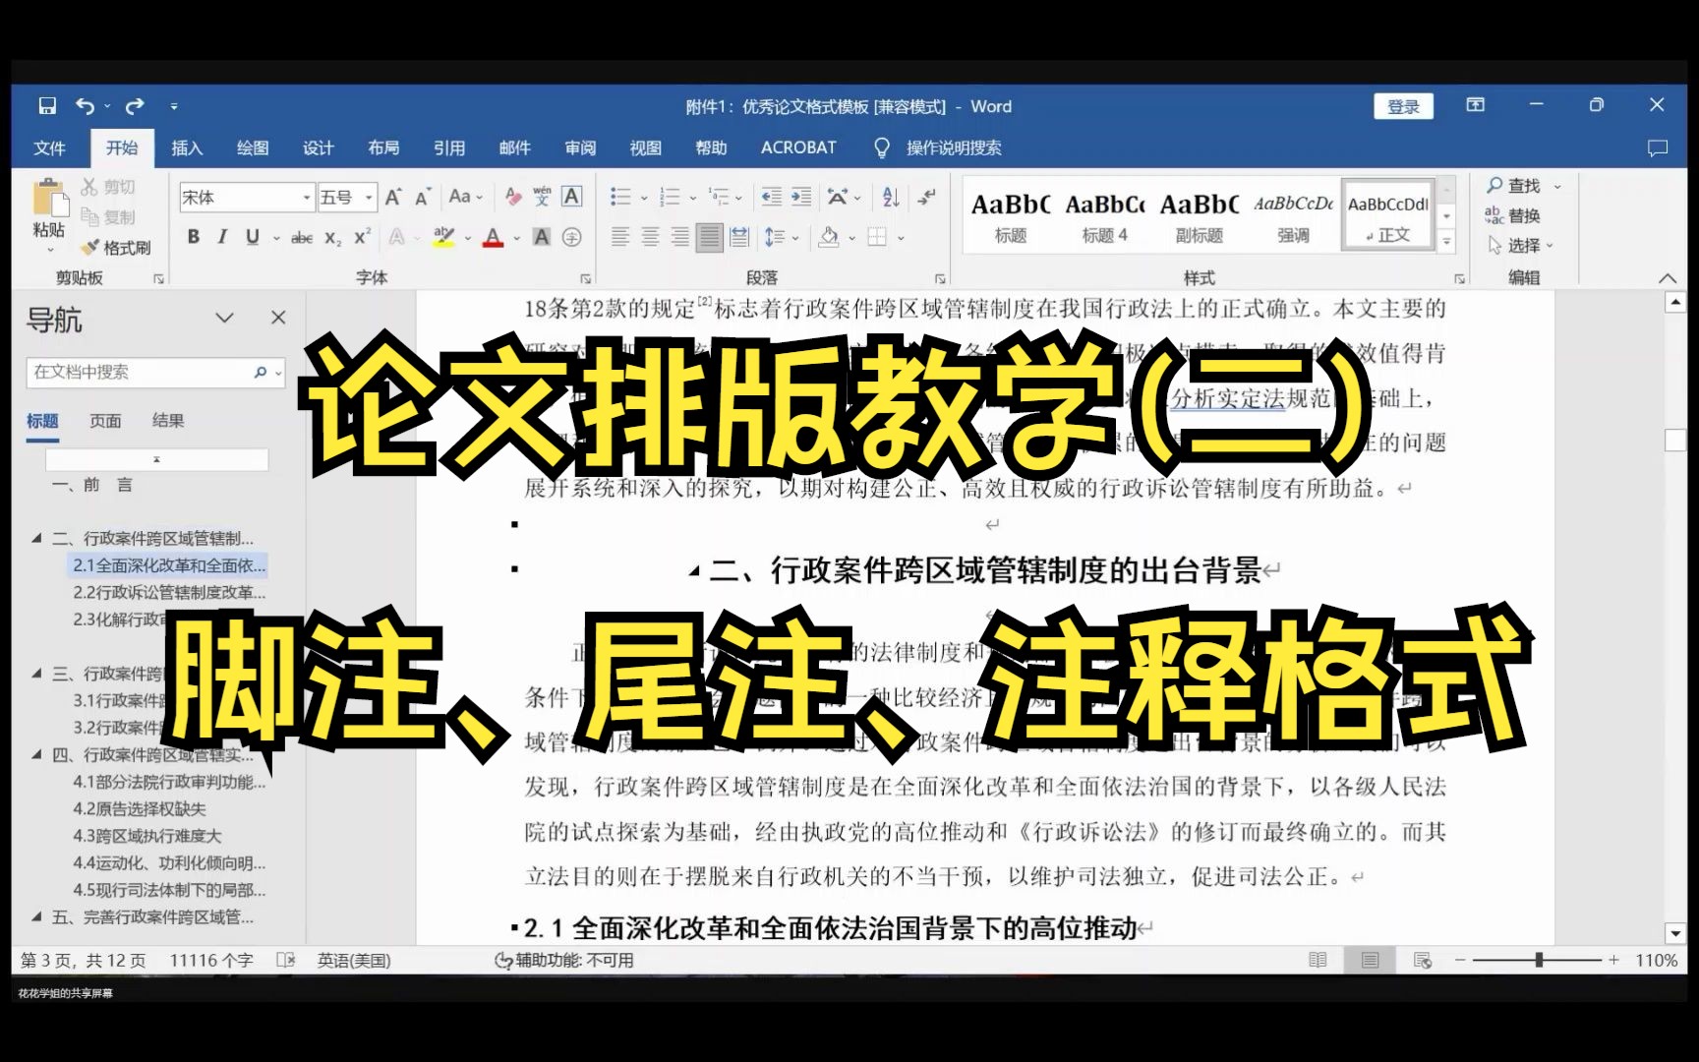Switch to the 布局 ribbon tab
1699x1062 pixels.
383,147
